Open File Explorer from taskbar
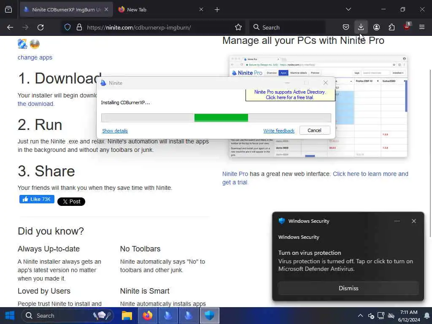This screenshot has height=324, width=432. tap(127, 316)
